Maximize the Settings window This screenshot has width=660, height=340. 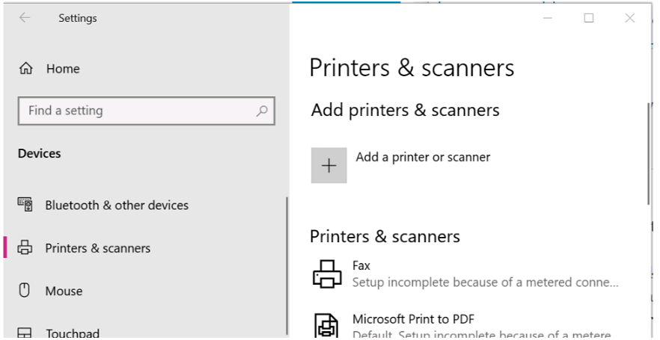pos(589,18)
